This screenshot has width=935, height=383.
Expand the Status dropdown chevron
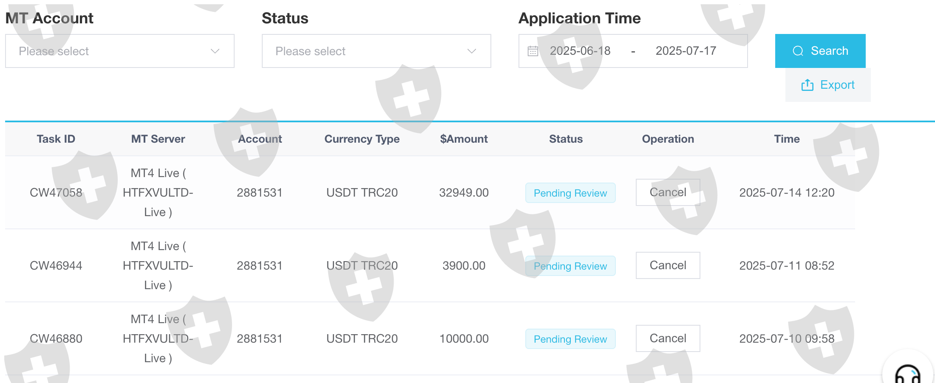click(472, 51)
